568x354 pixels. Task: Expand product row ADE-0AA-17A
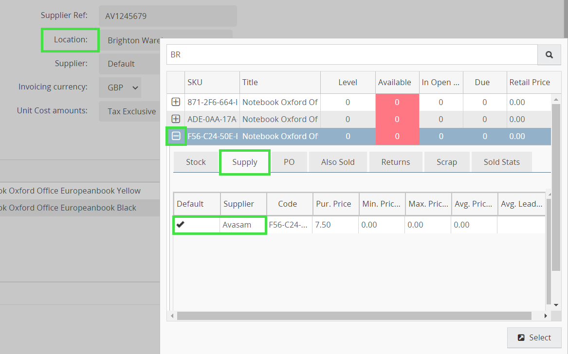click(x=176, y=119)
